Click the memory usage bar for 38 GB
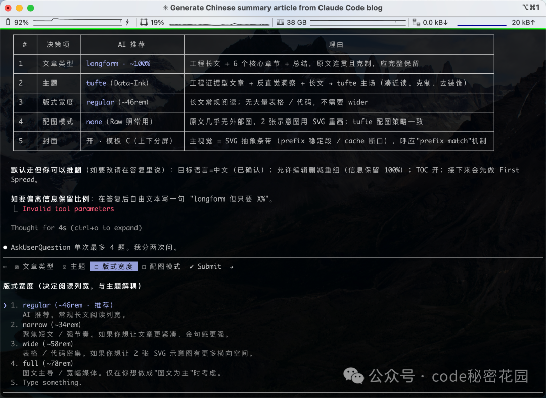The height and width of the screenshot is (398, 546). click(x=358, y=23)
